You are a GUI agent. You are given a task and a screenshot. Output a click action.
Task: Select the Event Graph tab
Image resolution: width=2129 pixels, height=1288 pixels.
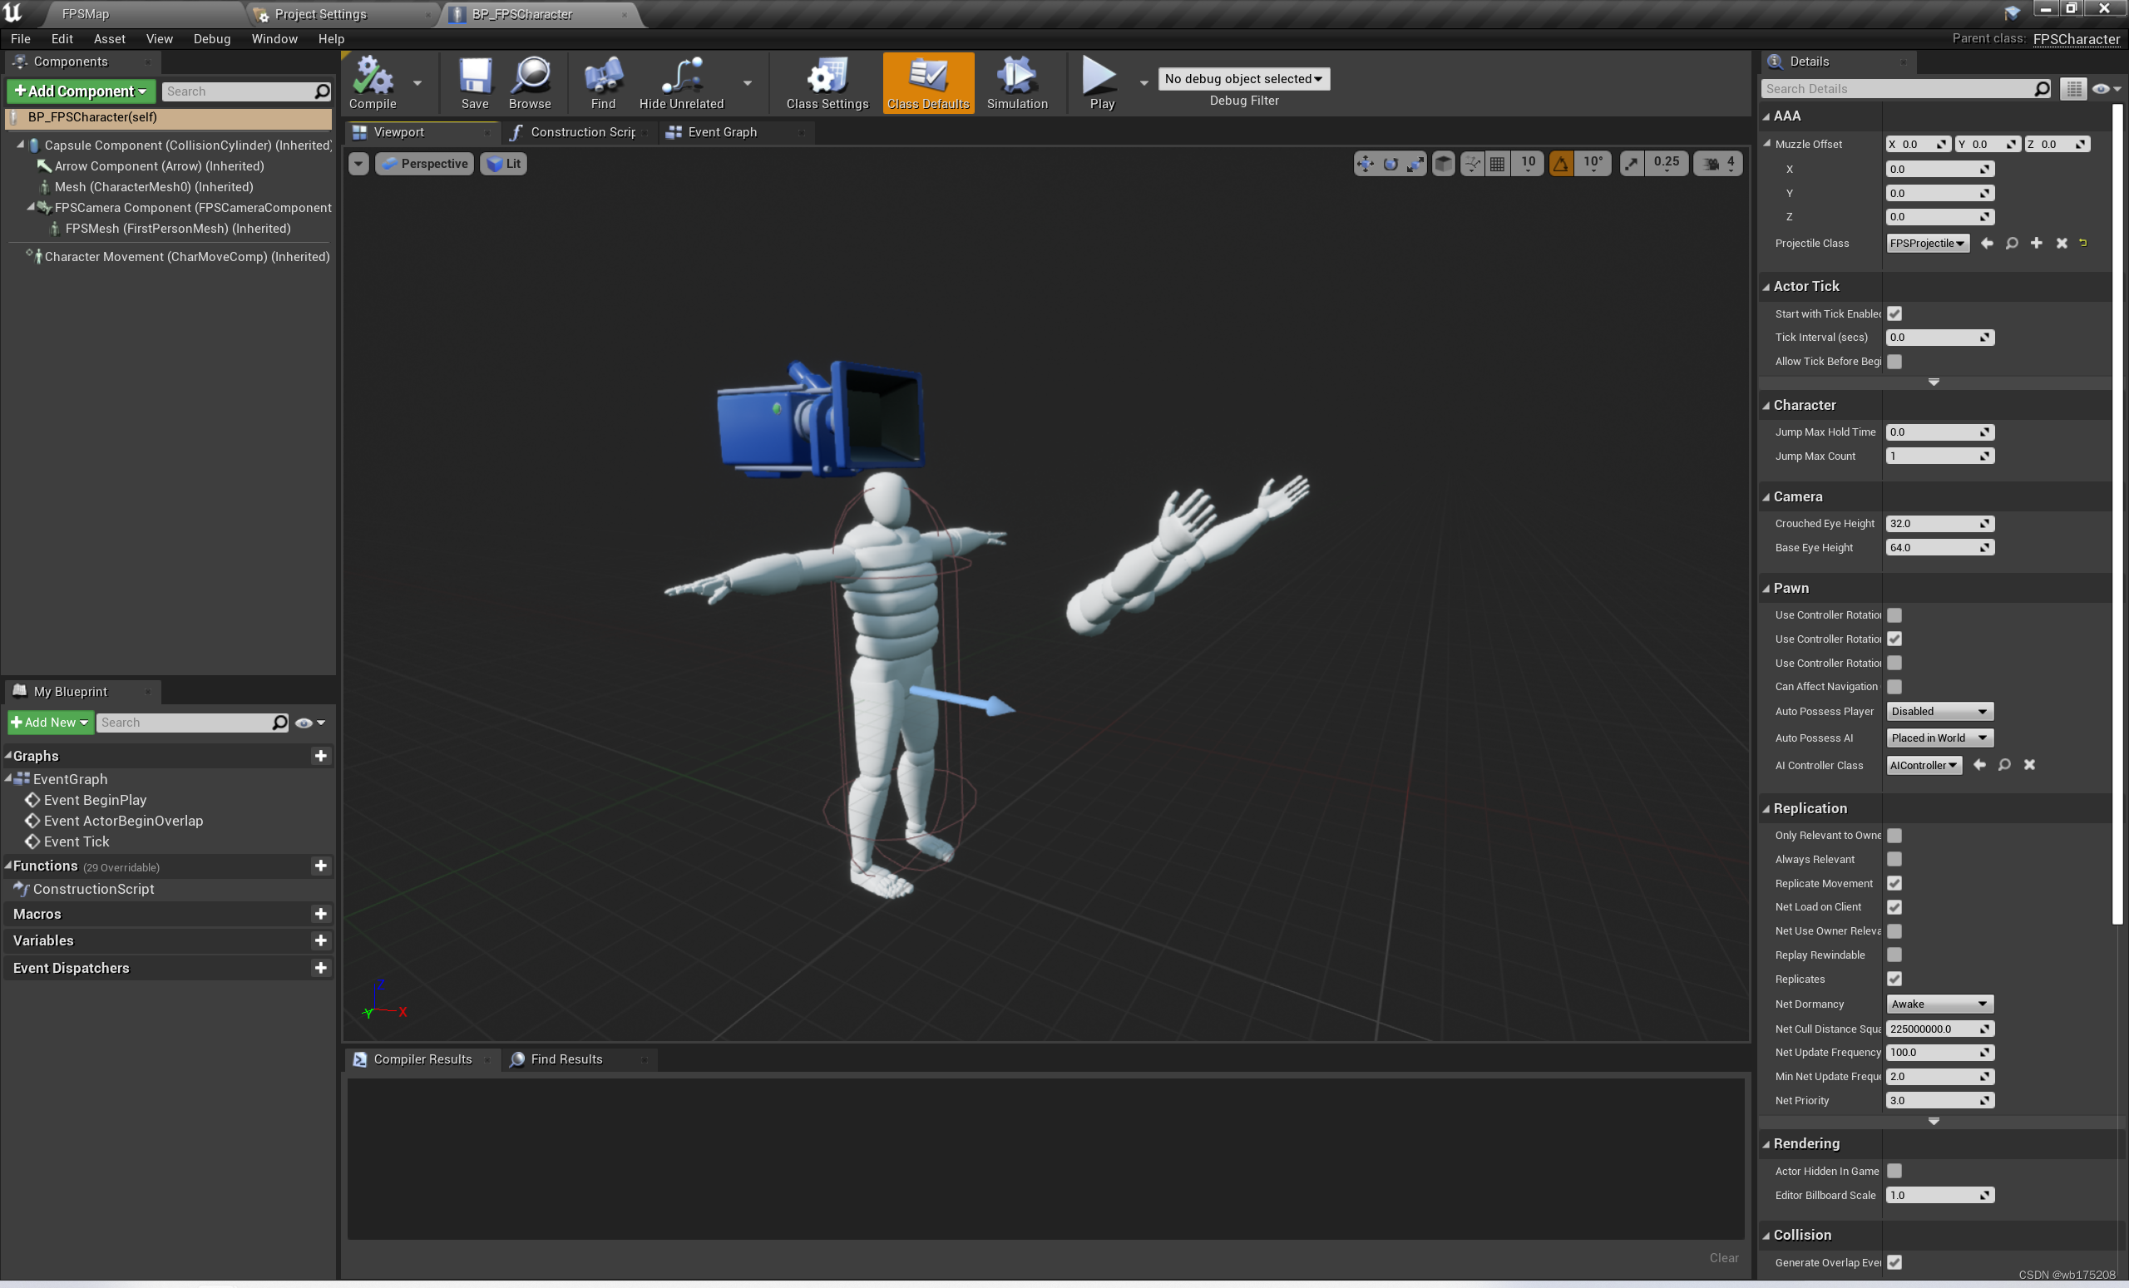point(719,131)
